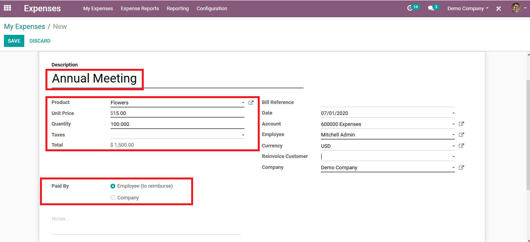Select Employee (to reimburse) radio option

[113, 186]
